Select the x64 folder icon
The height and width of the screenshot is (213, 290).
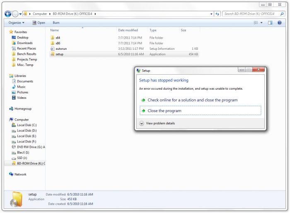tap(52, 38)
